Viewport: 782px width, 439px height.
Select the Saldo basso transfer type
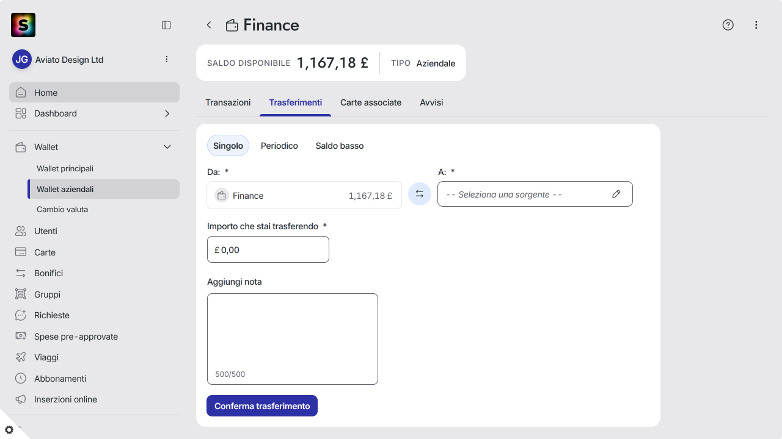[340, 146]
